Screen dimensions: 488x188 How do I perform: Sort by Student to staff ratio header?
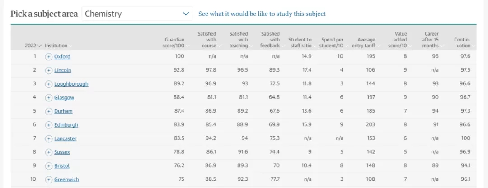[x=300, y=42]
